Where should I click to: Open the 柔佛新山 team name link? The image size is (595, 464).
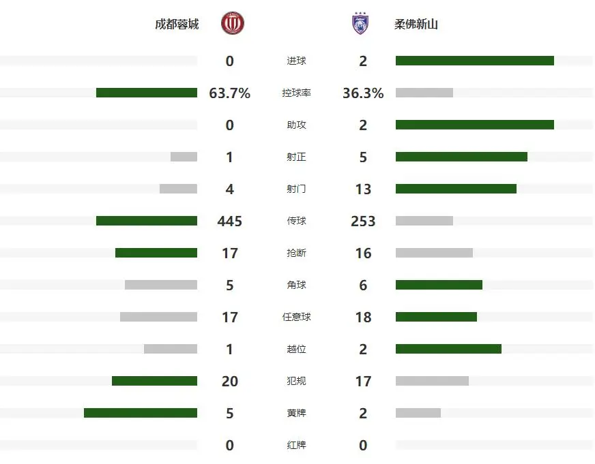[x=416, y=25]
